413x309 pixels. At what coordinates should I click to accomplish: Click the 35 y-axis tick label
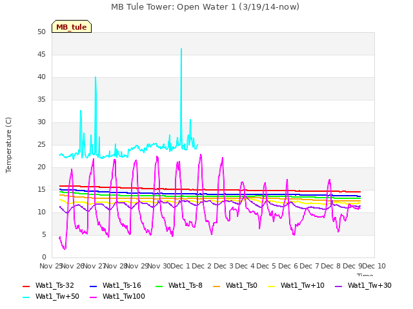pyautogui.click(x=41, y=100)
